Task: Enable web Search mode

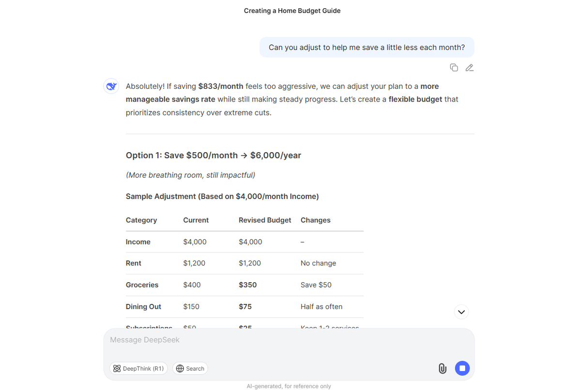Action: click(x=190, y=368)
